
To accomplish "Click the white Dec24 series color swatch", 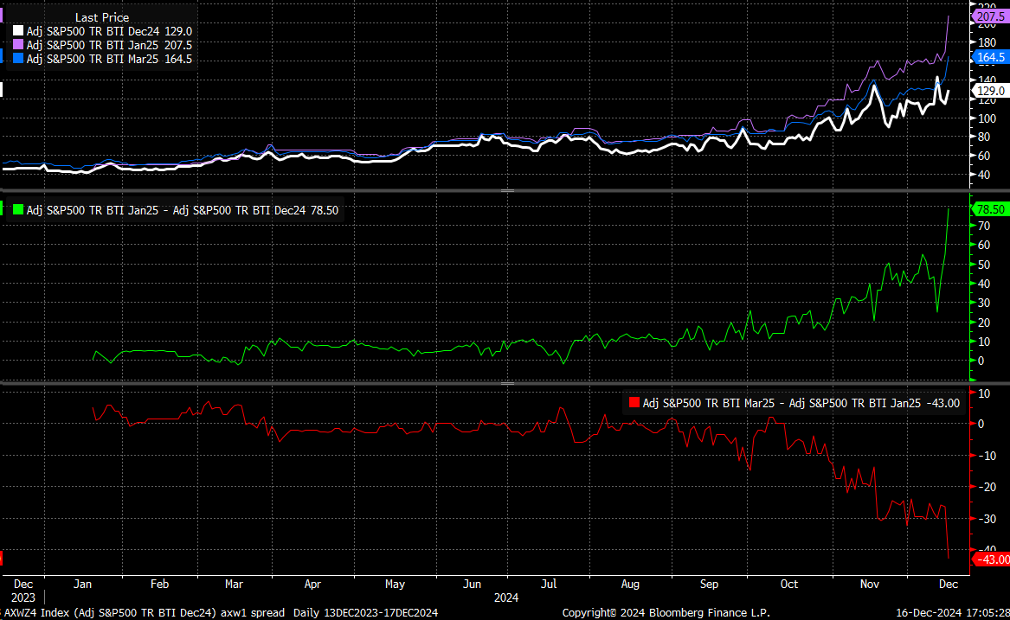I will [x=18, y=31].
